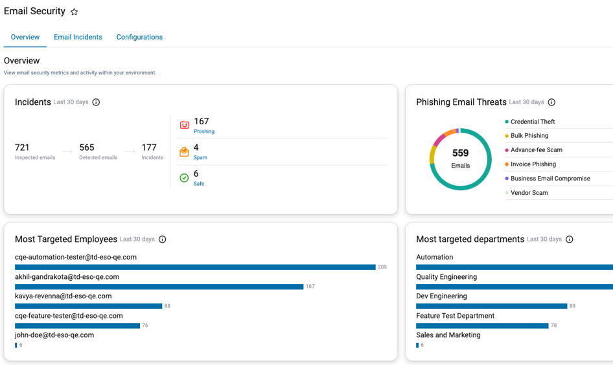Click the orange spam envelope icon

[184, 151]
